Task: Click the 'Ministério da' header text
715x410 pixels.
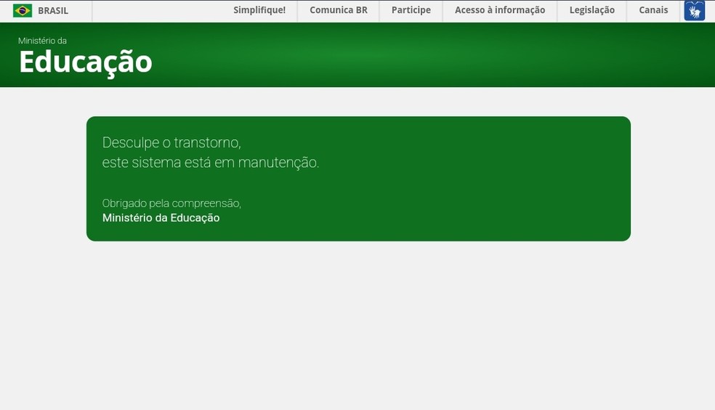Action: tap(42, 41)
